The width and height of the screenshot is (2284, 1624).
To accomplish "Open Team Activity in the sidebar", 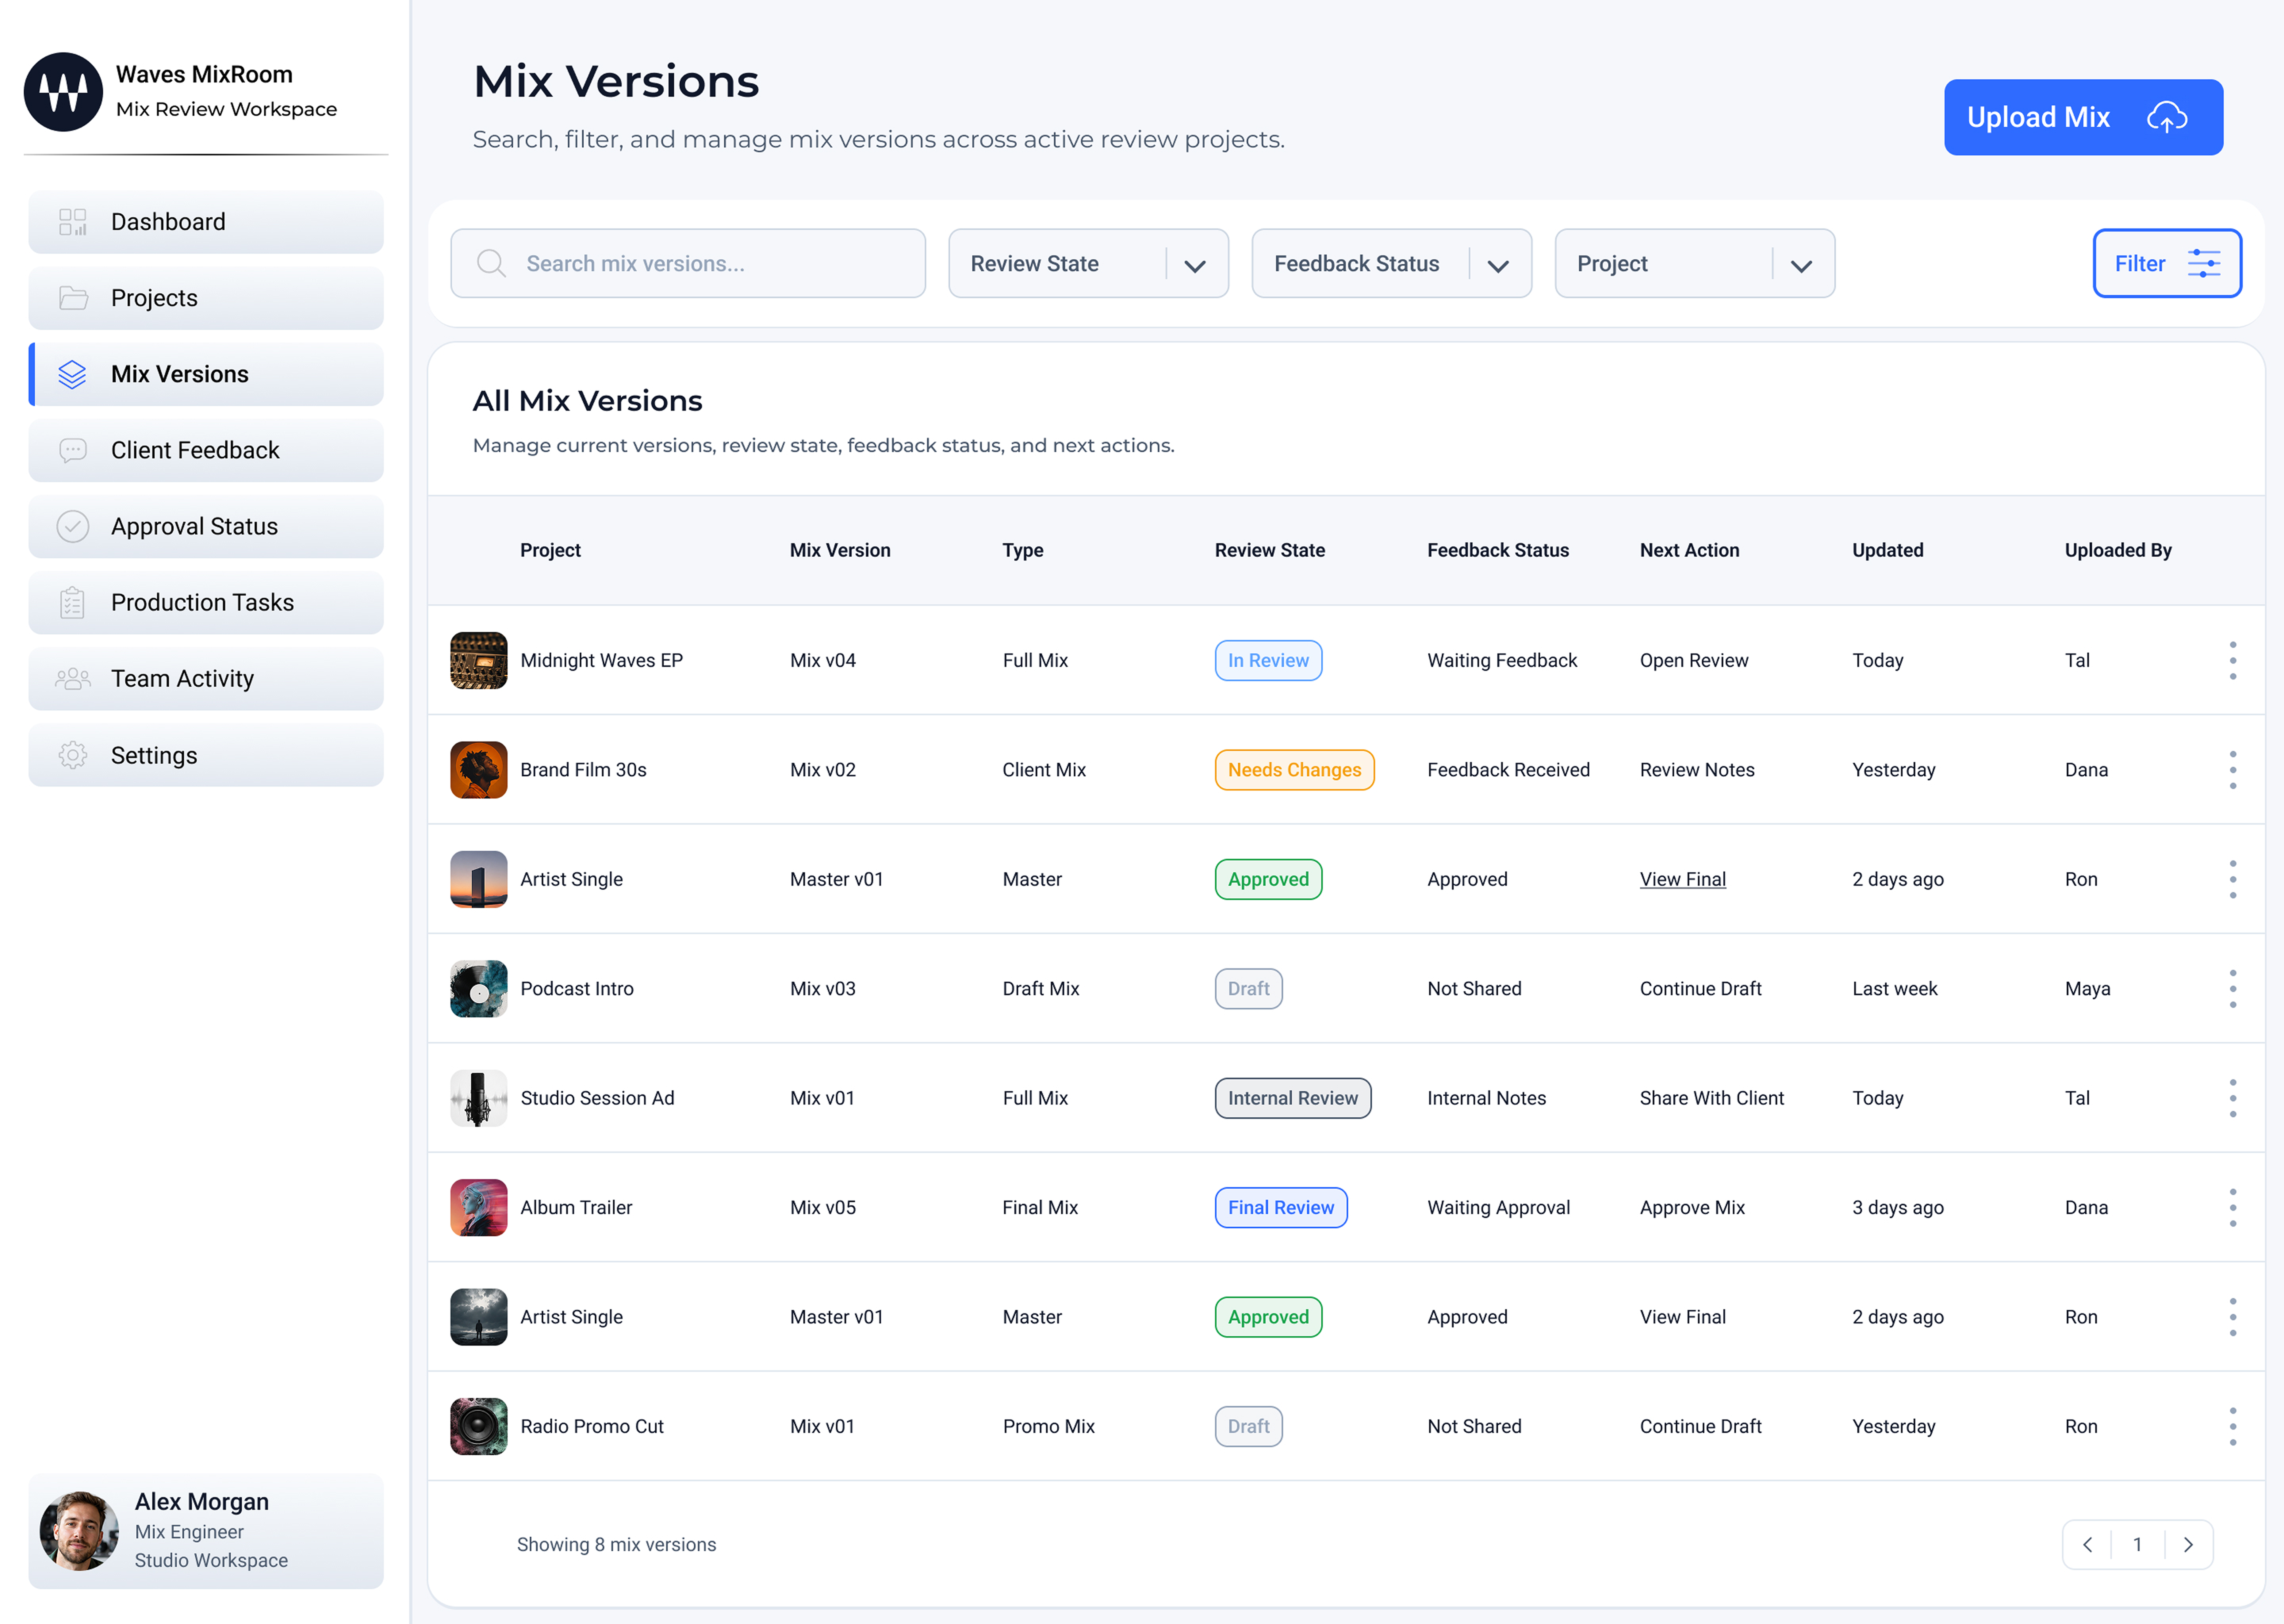I will 206,679.
